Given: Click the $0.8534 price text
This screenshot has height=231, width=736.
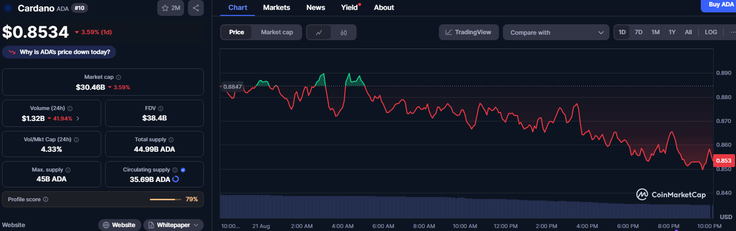Looking at the screenshot, I should pos(35,32).
